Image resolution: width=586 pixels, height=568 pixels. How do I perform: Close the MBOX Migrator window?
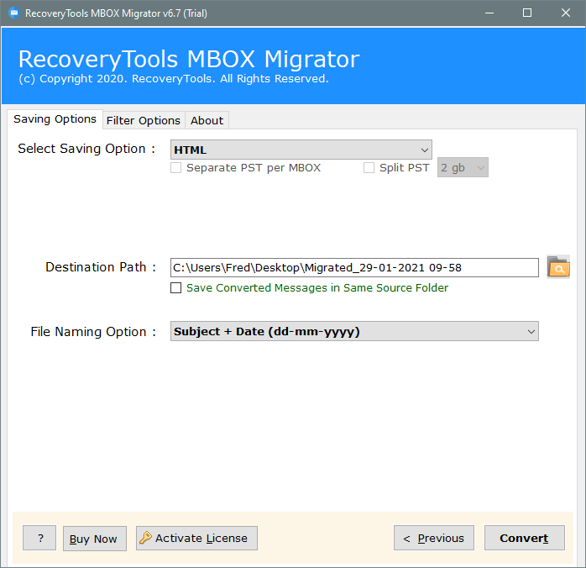point(566,13)
